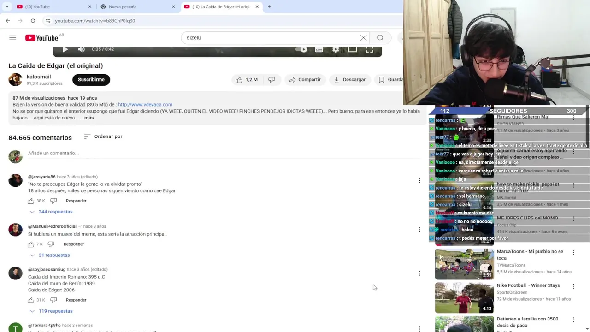Viewport: 590px width, 332px height.
Task: Open the 'Nike Football - Winner Stays' video title
Action: point(528,285)
